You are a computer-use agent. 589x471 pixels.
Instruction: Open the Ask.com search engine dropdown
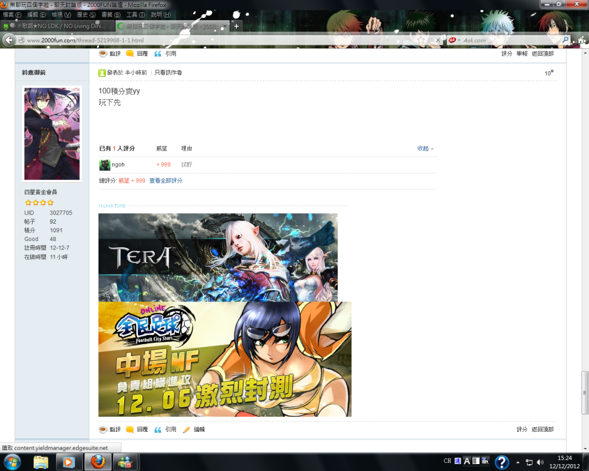(x=454, y=40)
